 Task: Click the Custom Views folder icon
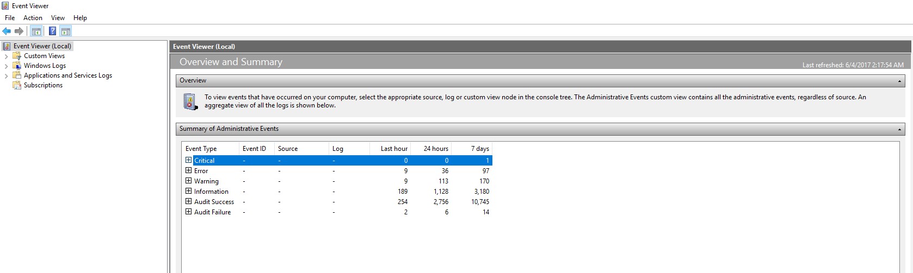(x=17, y=56)
